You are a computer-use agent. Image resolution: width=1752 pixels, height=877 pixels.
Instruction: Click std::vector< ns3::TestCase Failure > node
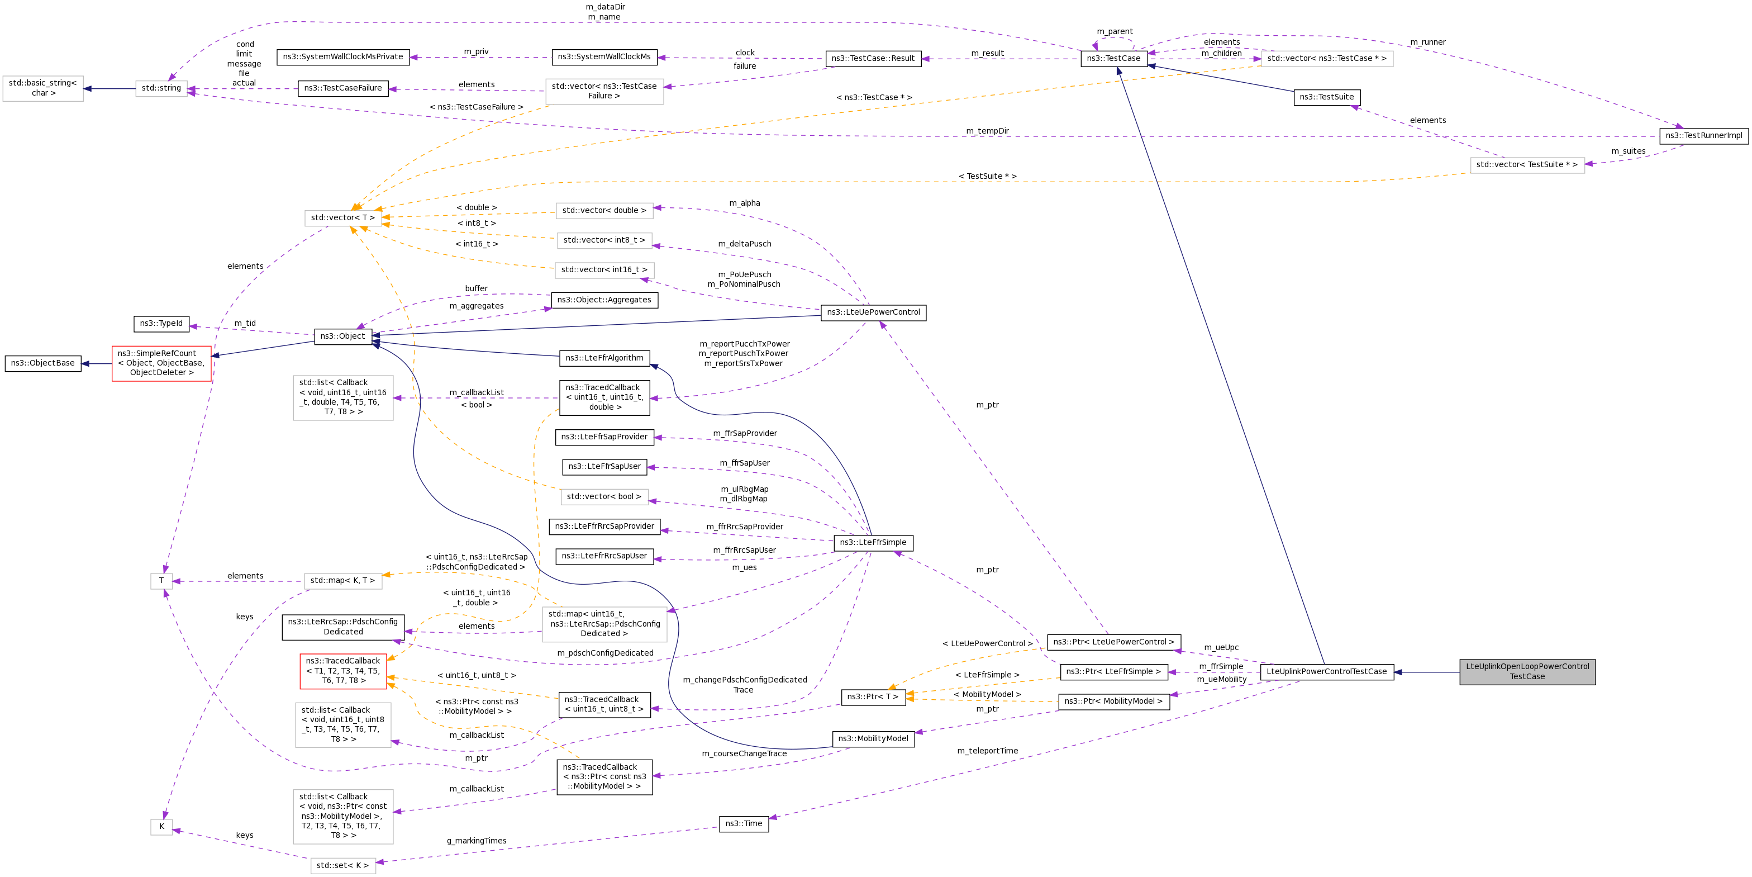click(x=604, y=91)
